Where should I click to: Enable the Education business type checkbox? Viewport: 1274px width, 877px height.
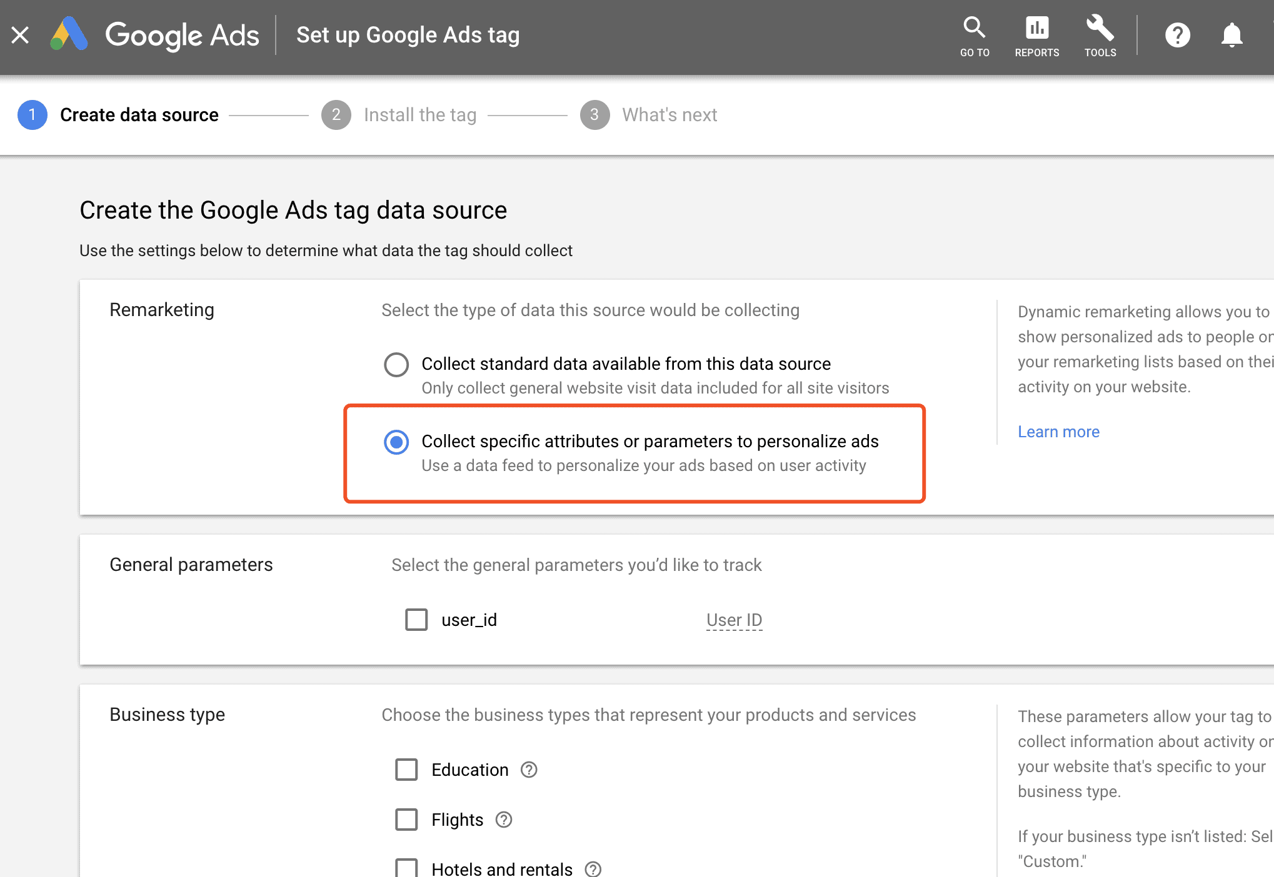(406, 769)
